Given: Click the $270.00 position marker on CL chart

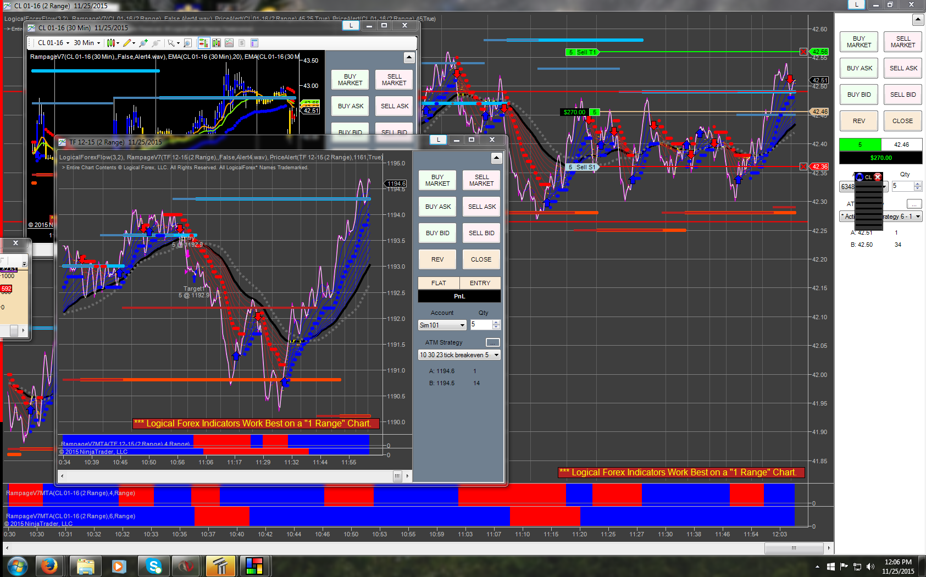Looking at the screenshot, I should tap(574, 112).
